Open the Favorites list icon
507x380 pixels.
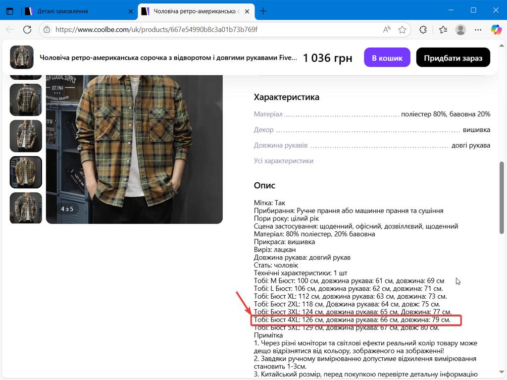point(443,30)
